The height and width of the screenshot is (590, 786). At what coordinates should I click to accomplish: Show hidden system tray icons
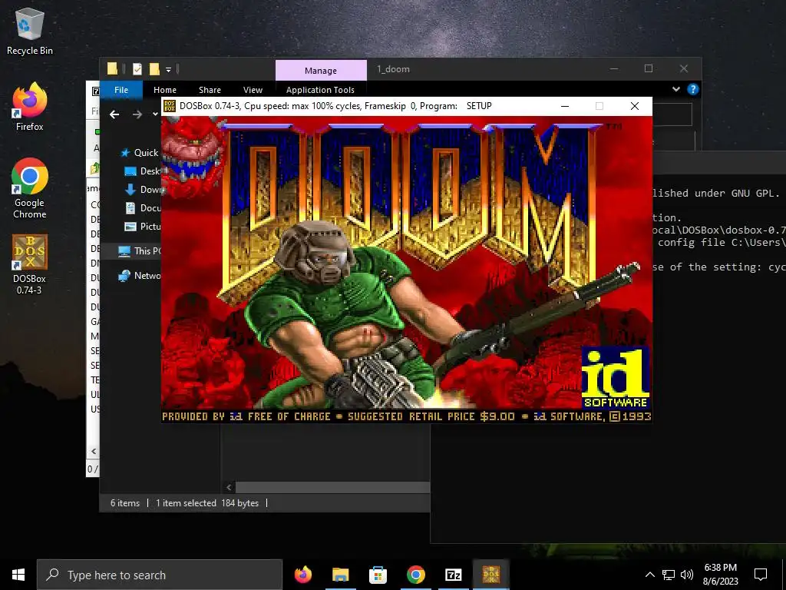point(649,575)
